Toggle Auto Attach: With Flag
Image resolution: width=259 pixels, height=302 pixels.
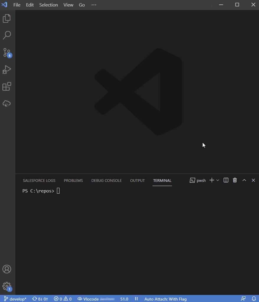pyautogui.click(x=165, y=299)
